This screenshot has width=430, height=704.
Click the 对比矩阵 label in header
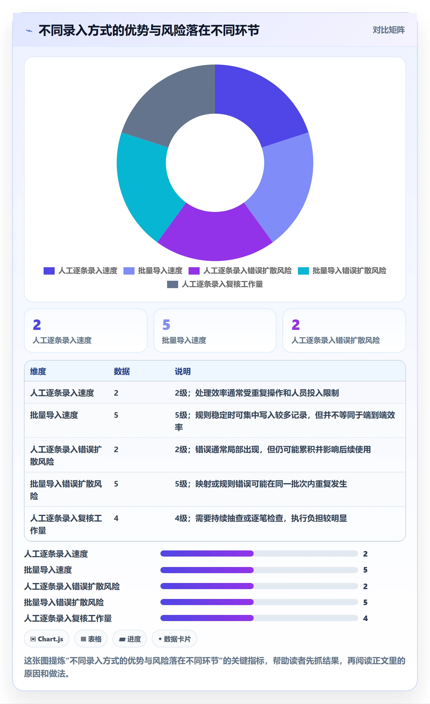389,30
